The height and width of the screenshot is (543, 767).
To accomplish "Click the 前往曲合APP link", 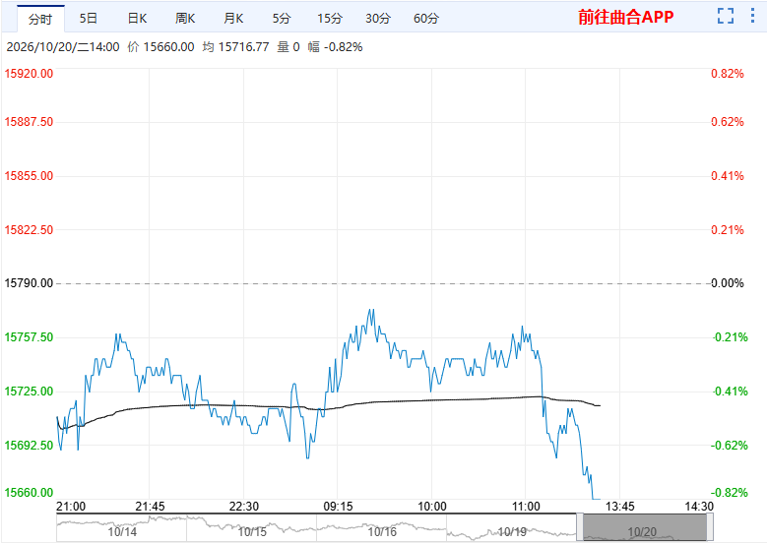I will pos(625,17).
